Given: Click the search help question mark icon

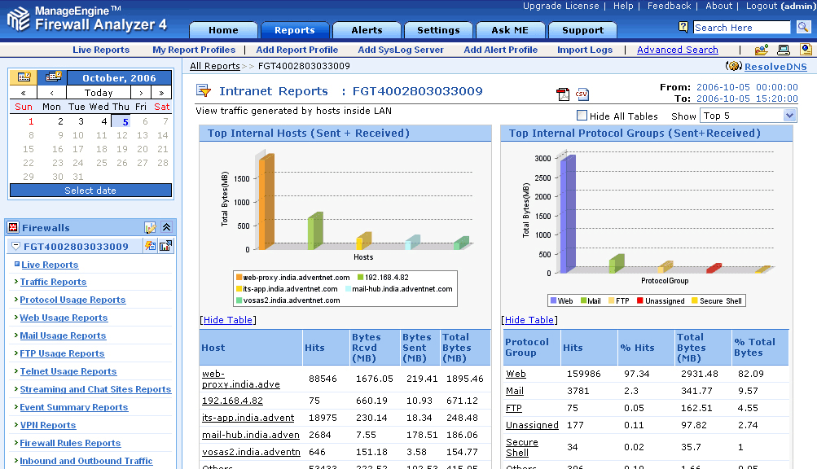Looking at the screenshot, I should click(683, 28).
